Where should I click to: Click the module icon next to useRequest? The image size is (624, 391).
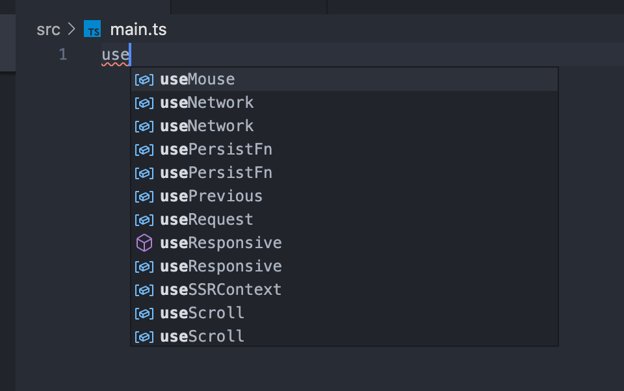[144, 219]
